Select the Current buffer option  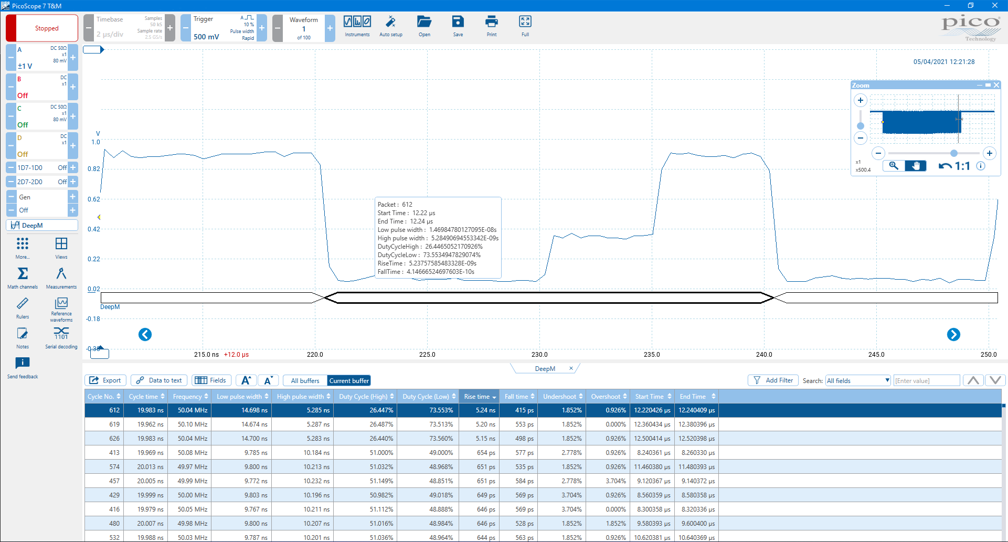349,380
